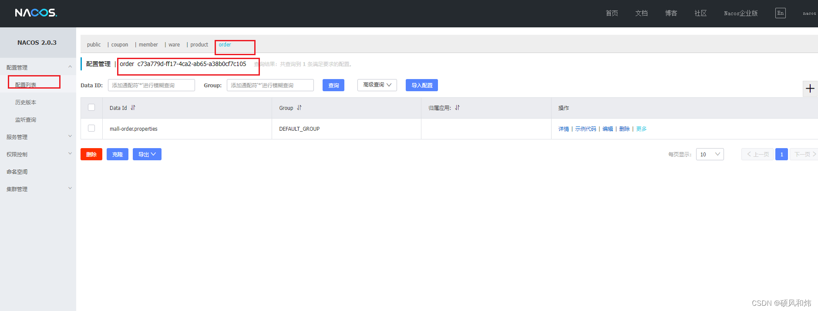
Task: Click the Data ID search input
Action: tap(151, 85)
